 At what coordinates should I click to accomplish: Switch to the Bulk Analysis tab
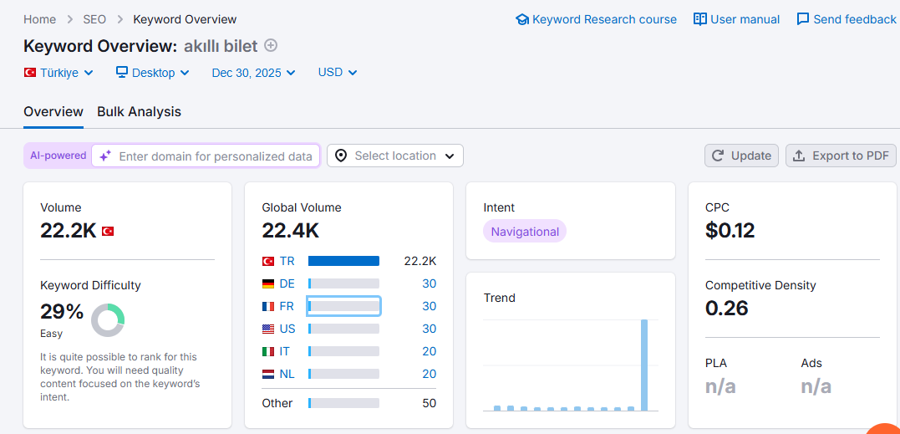139,112
